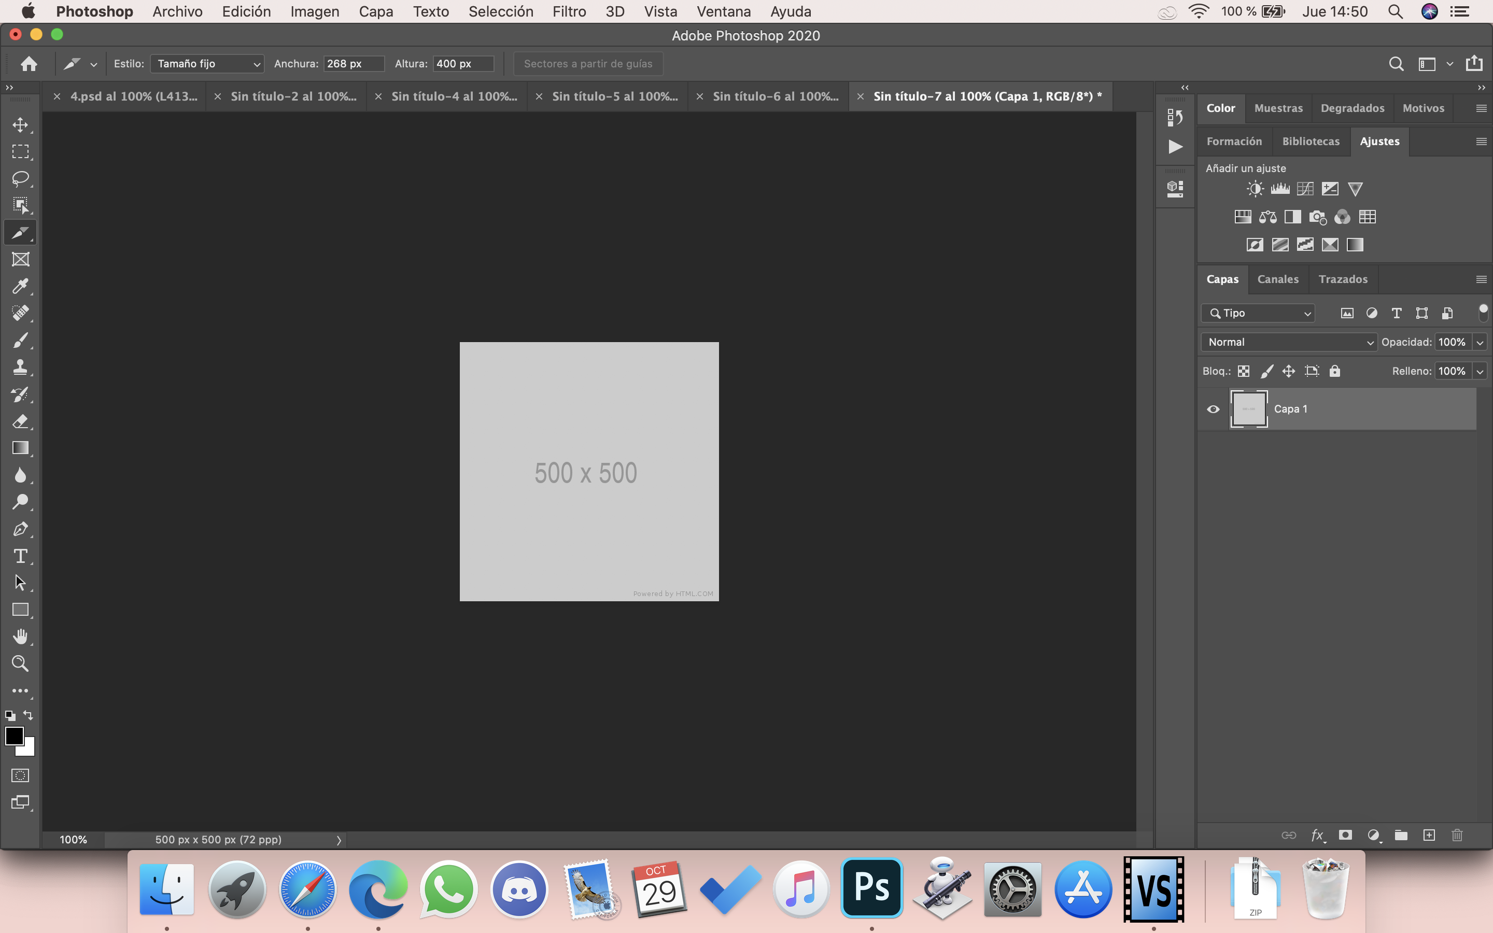Enable lock transparent pixels for Capa 1

[1243, 371]
